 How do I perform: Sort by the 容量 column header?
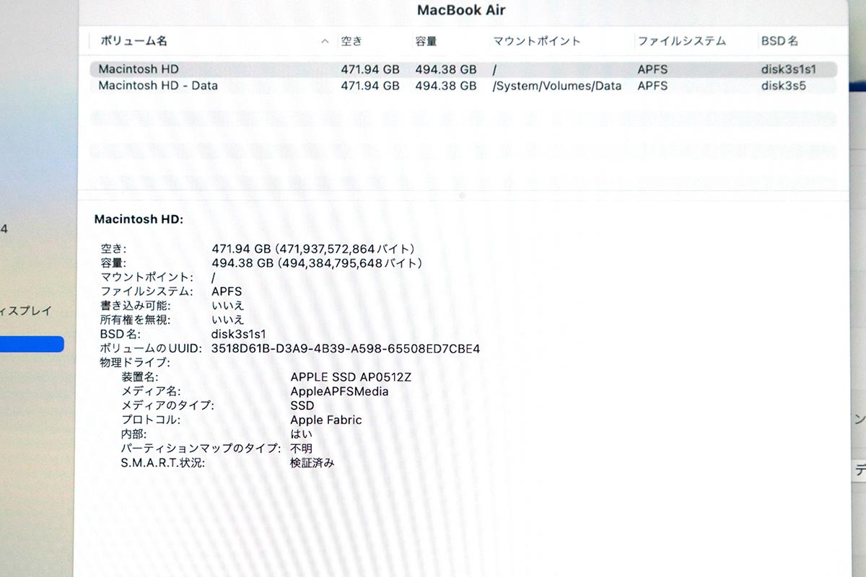[426, 41]
